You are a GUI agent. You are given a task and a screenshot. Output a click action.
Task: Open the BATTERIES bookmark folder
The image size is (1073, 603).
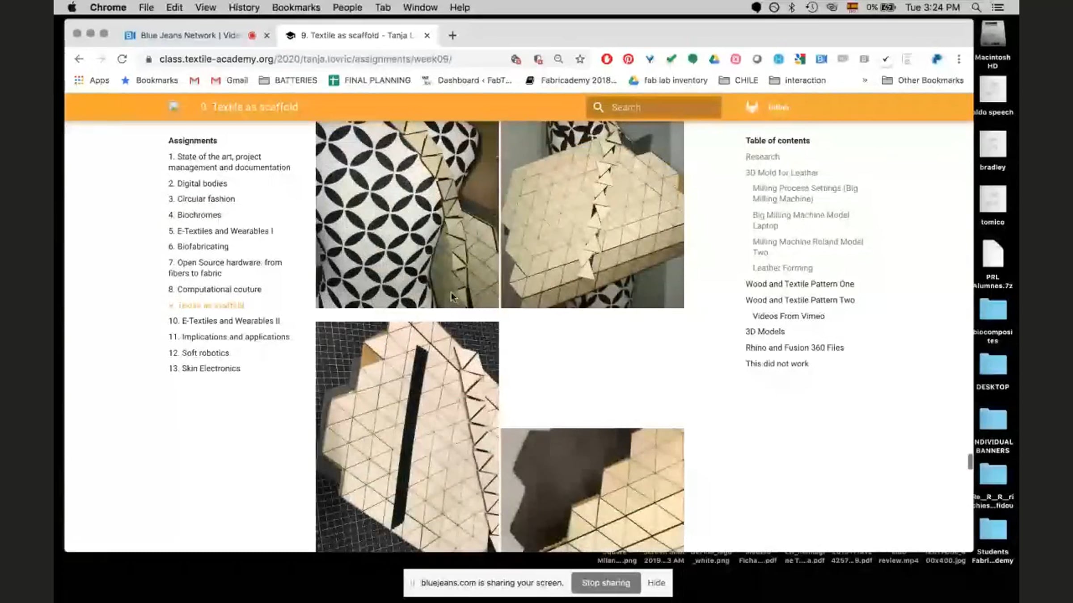click(288, 80)
